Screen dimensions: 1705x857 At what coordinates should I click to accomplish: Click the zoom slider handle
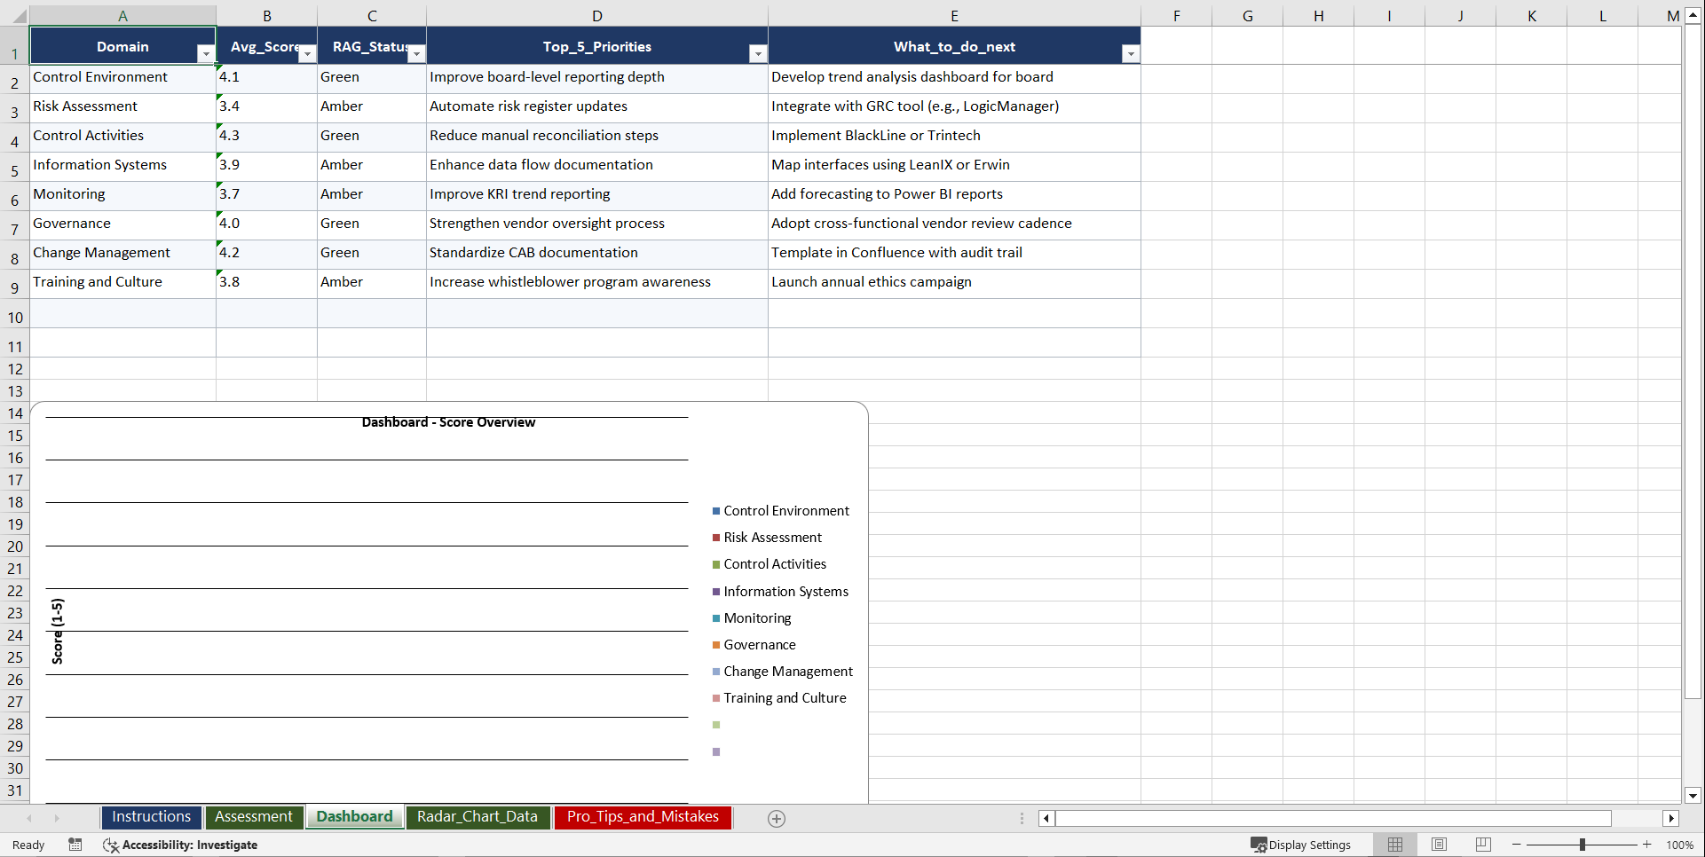tap(1583, 845)
